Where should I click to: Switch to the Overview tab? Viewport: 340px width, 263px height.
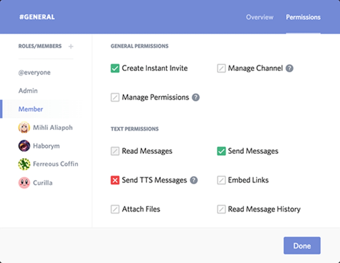260,17
